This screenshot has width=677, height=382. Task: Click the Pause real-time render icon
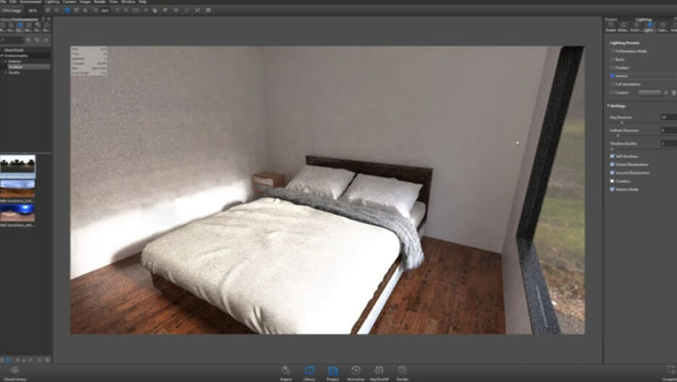(48, 10)
